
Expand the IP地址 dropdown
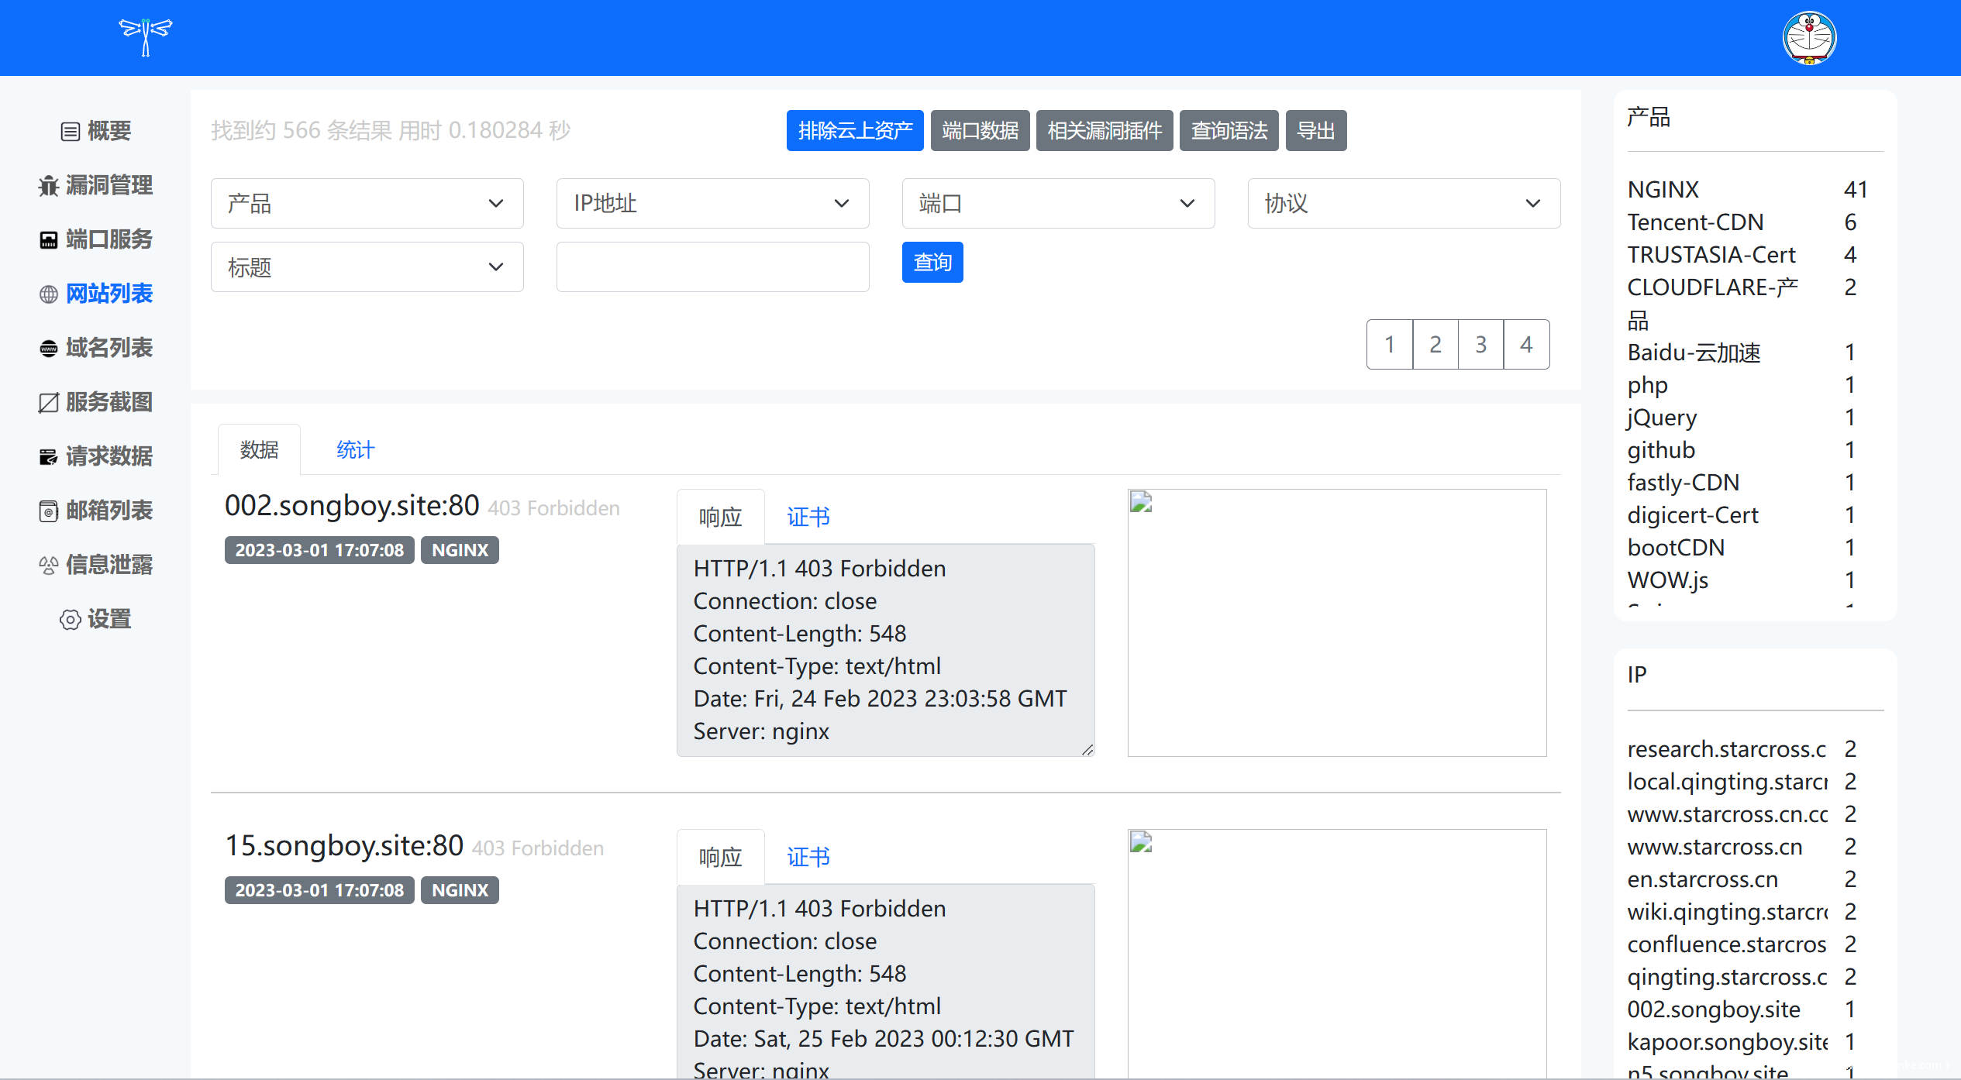pos(712,204)
